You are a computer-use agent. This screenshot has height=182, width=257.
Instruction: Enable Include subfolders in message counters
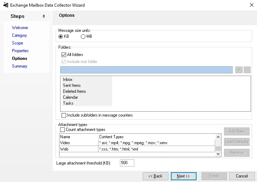click(x=64, y=115)
